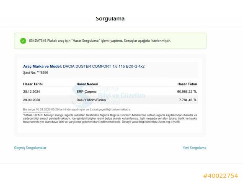Click the Hasar Tarihi column header
Viewport: 243px width, 182px height.
click(x=33, y=84)
